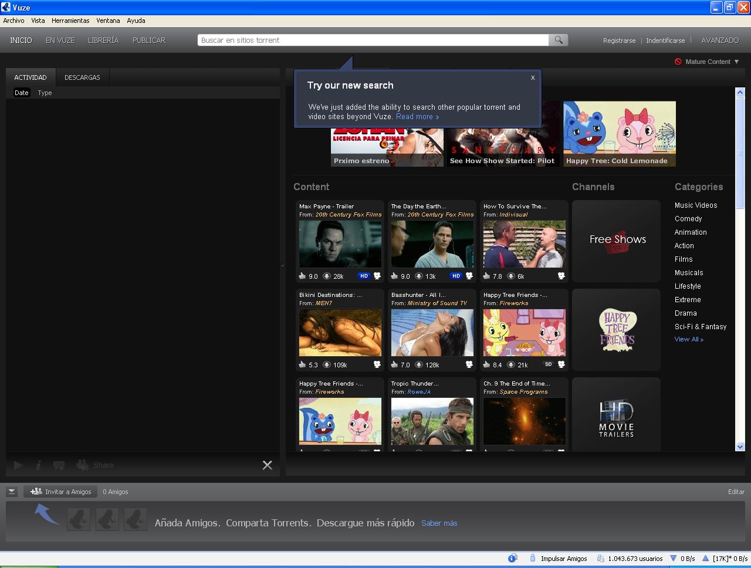
Task: Click the first empty friend frog avatar
Action: coord(79,519)
